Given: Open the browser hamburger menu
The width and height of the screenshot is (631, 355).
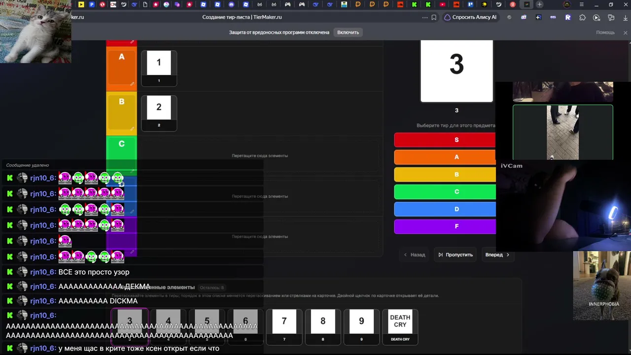Looking at the screenshot, I should (582, 4).
